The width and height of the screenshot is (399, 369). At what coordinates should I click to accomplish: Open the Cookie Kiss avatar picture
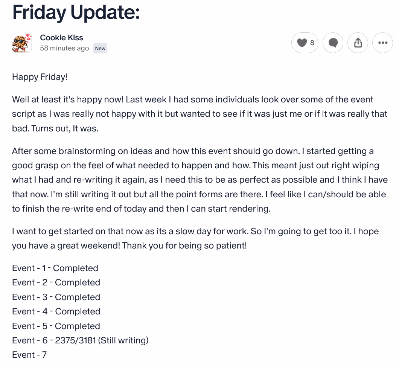click(x=22, y=43)
